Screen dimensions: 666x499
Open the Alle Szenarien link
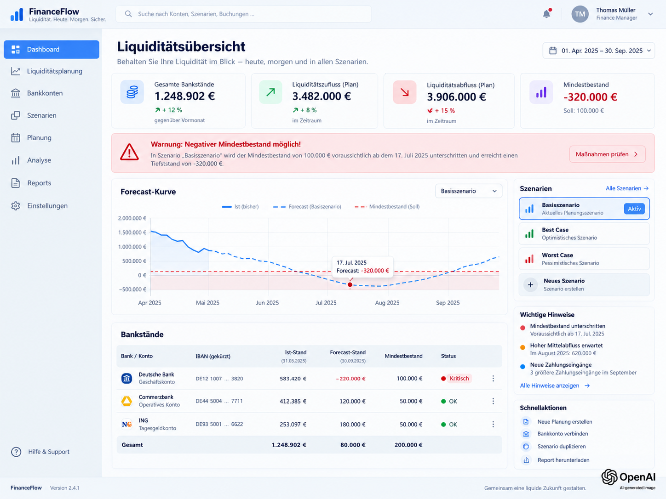tap(627, 188)
